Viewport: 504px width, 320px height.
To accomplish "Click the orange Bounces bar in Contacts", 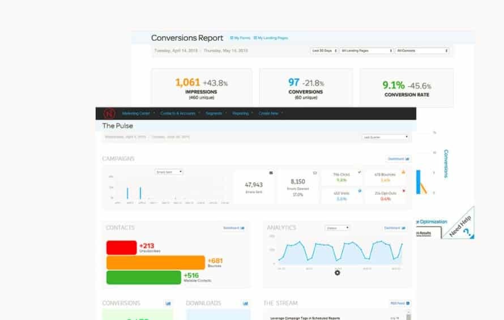I will coord(156,262).
